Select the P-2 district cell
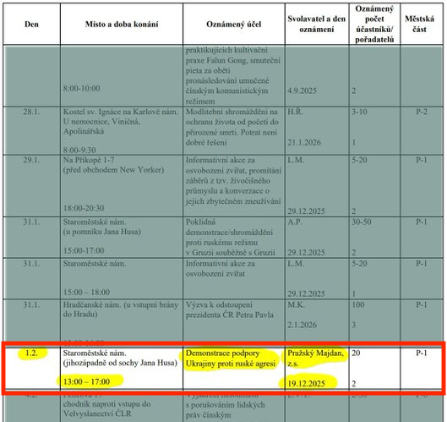This screenshot has width=447, height=422. pos(422,112)
